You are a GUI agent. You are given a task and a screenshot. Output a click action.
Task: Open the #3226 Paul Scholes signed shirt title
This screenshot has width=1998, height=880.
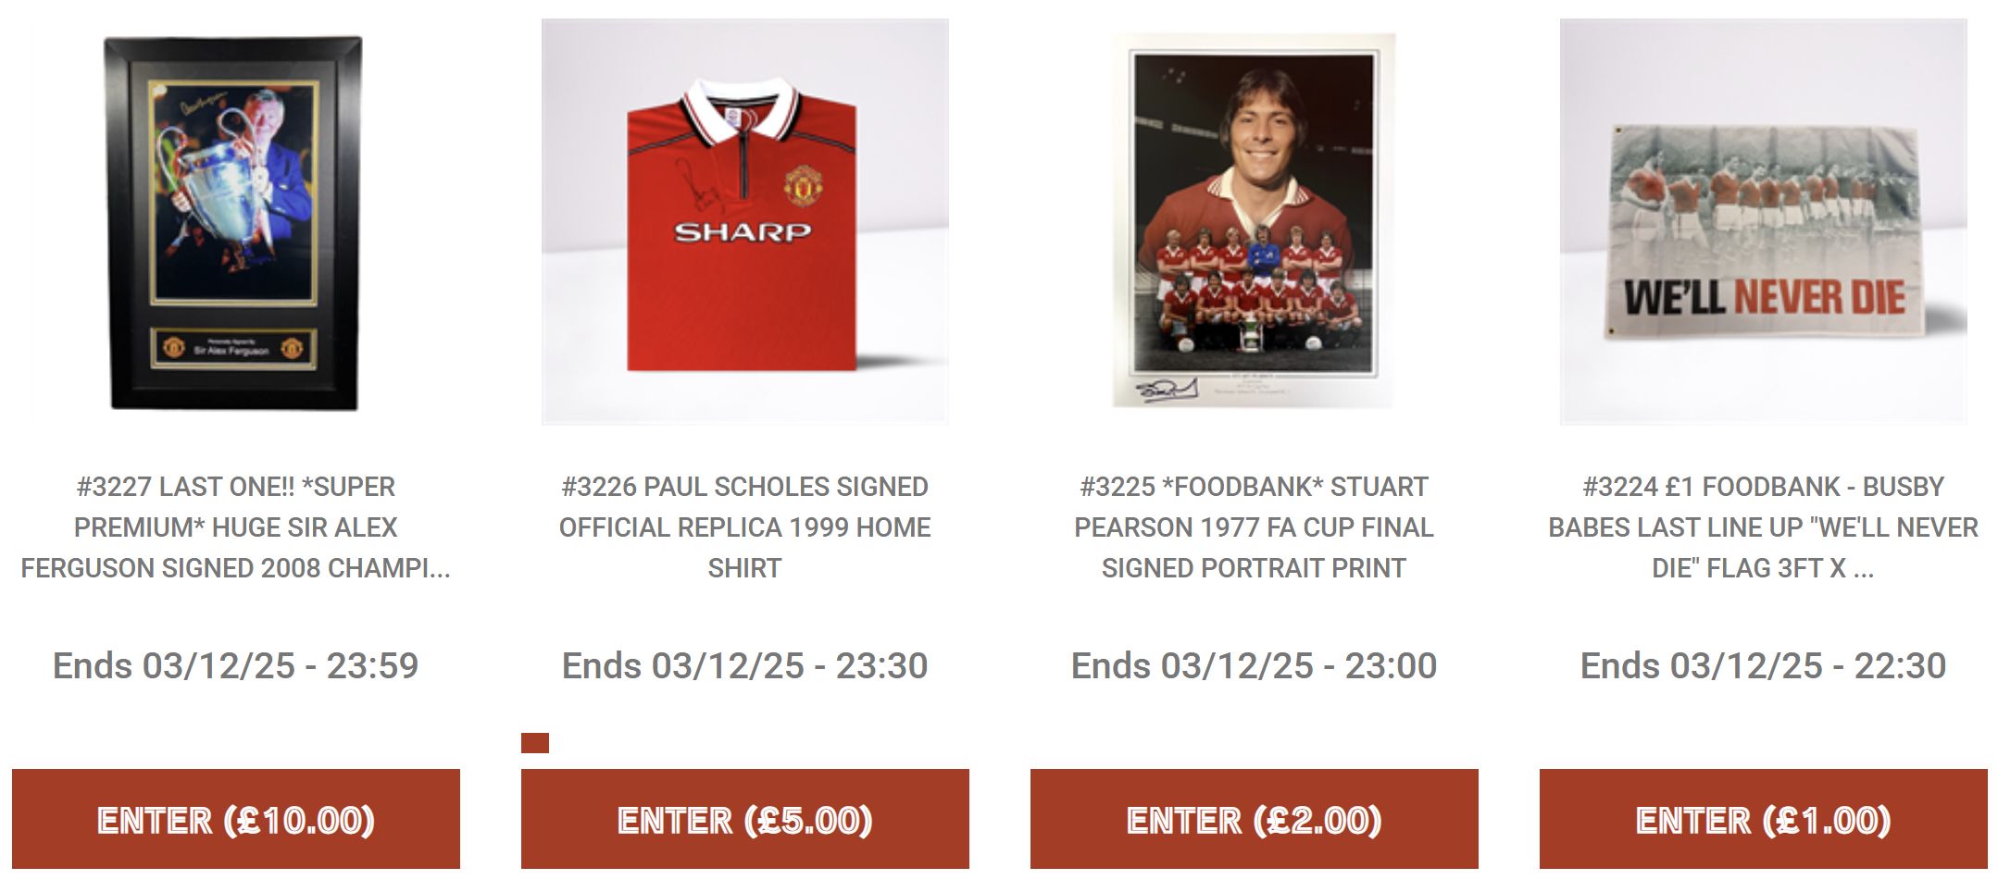pyautogui.click(x=744, y=527)
